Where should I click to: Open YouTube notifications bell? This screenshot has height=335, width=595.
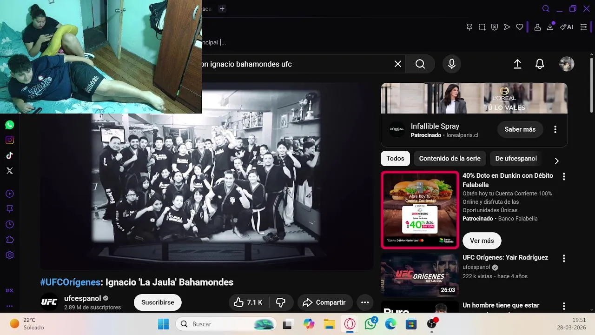(x=540, y=64)
